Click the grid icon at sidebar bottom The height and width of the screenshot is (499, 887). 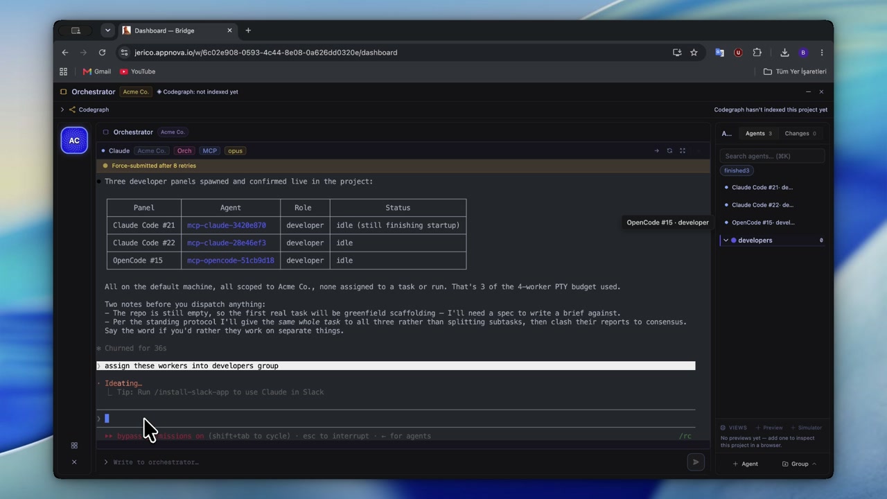[x=74, y=446]
